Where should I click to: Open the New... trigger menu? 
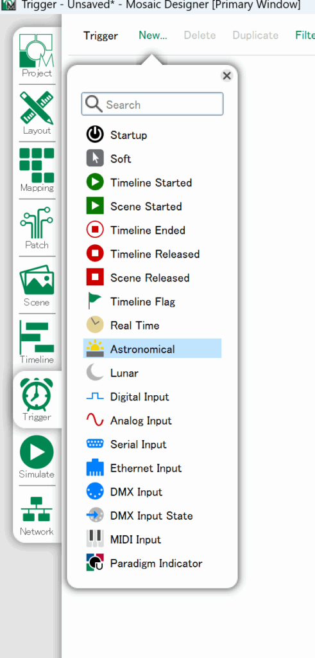tap(153, 35)
